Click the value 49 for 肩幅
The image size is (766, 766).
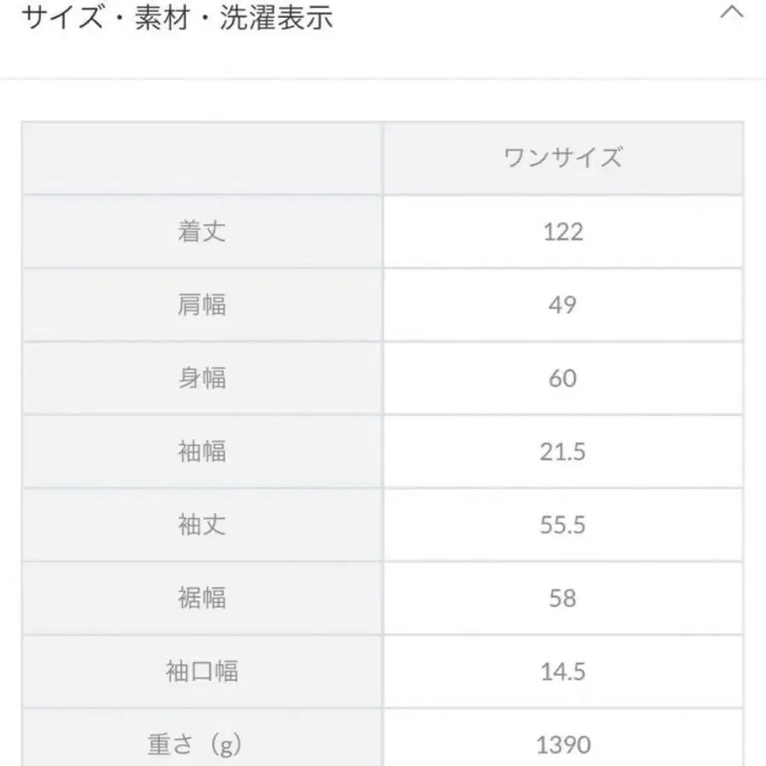[563, 305]
